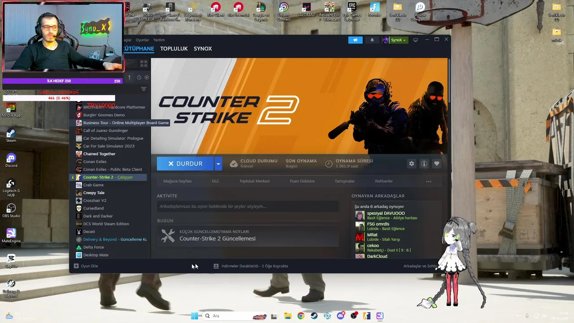Image resolution: width=574 pixels, height=323 pixels.
Task: Open the three-dot more menu in game links
Action: (429, 181)
